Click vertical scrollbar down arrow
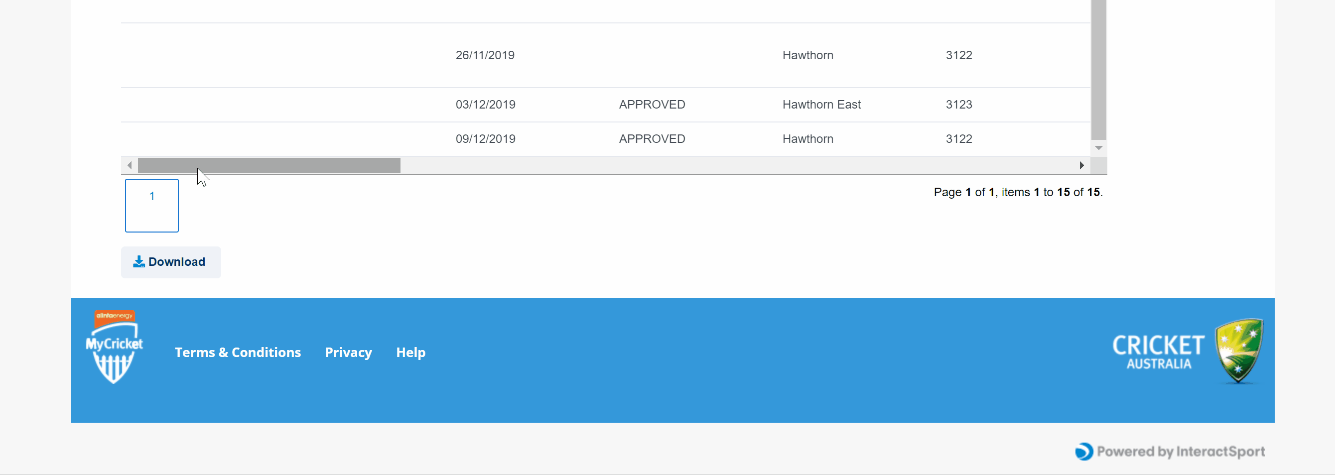Screen dimensions: 1335x475 click(1099, 148)
